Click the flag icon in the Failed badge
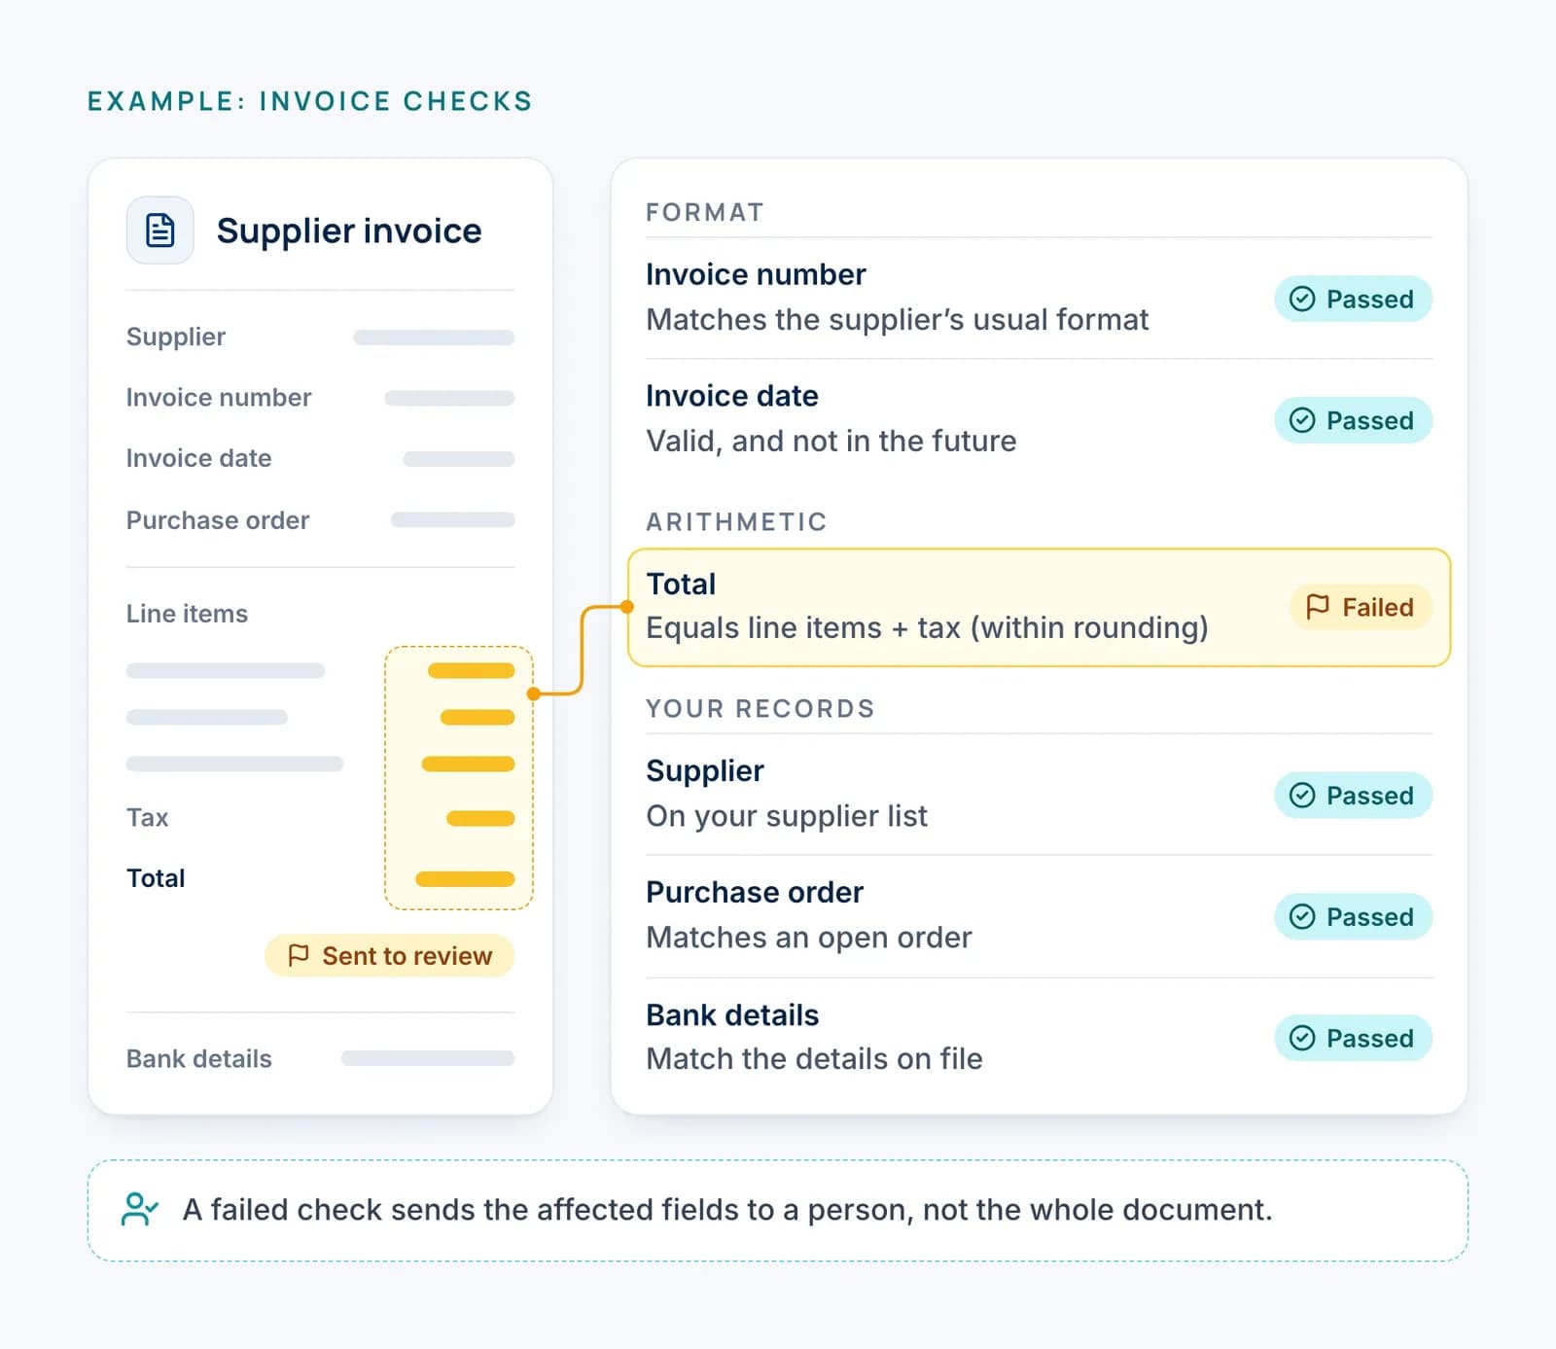Viewport: 1556px width, 1349px height. pos(1318,607)
